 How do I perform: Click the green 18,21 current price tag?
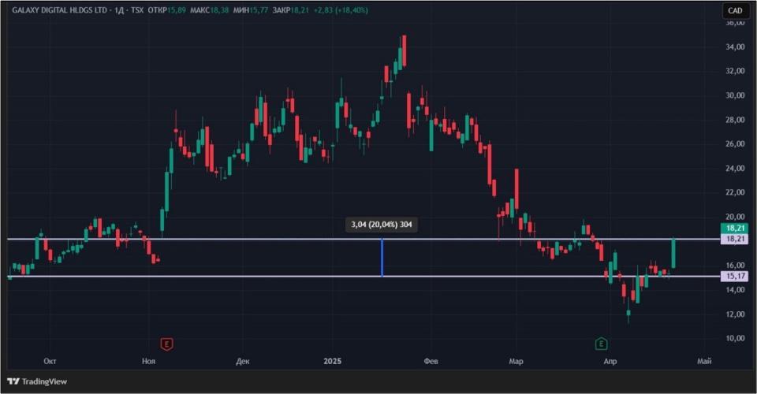click(735, 228)
